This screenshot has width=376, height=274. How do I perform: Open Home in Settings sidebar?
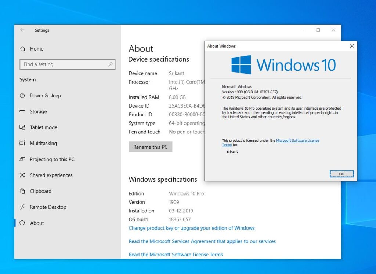(x=37, y=49)
